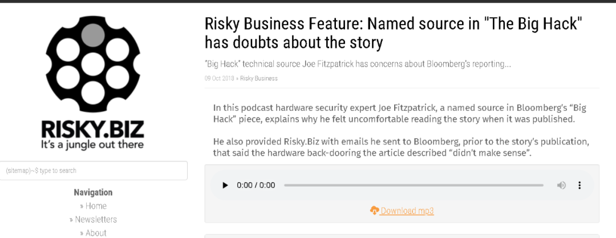Open the Big Hack article headline
Screen dimensions: 616x238
393,34
